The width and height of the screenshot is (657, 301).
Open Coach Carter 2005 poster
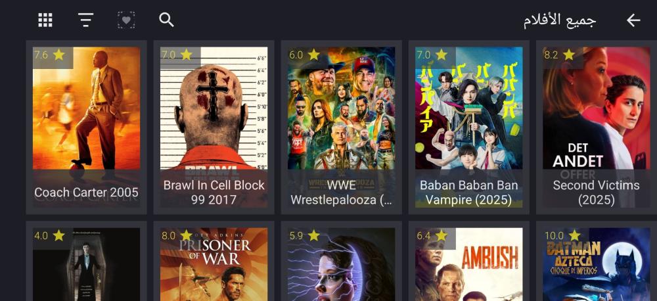(86, 127)
